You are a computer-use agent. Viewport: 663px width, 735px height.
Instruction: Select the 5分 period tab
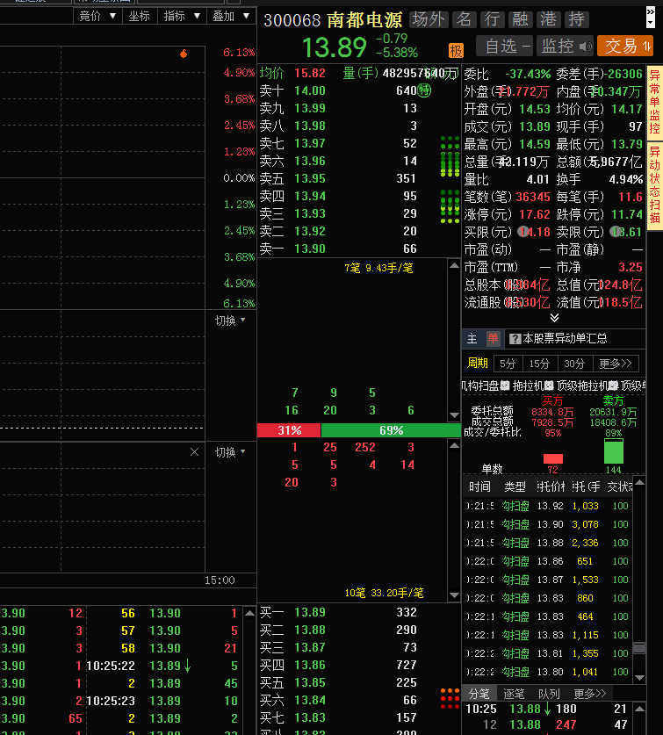pos(508,364)
